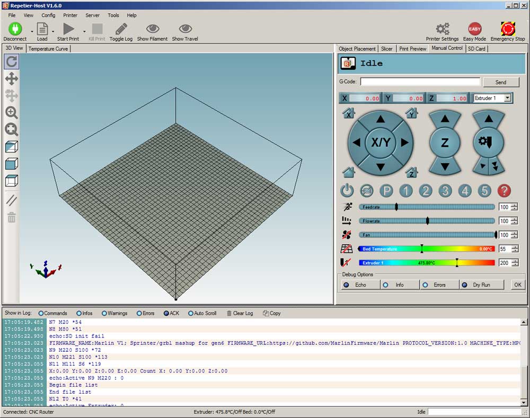Move Z axis up with arrow

click(x=445, y=119)
